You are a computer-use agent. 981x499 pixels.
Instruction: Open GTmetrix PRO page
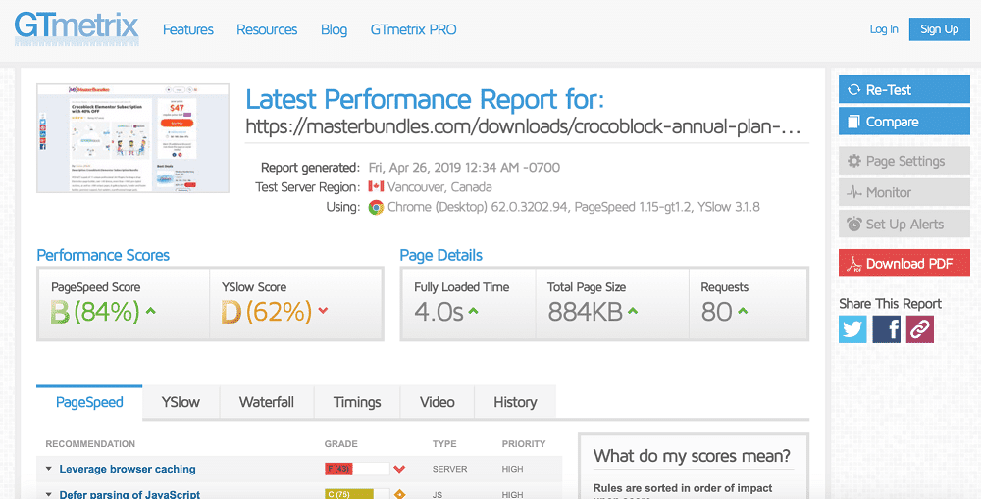click(414, 29)
